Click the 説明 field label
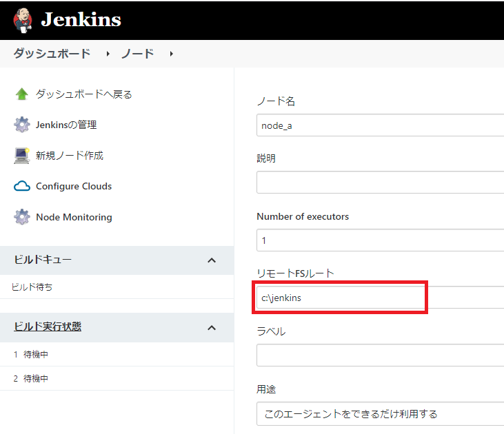The width and height of the screenshot is (504, 434). point(266,158)
